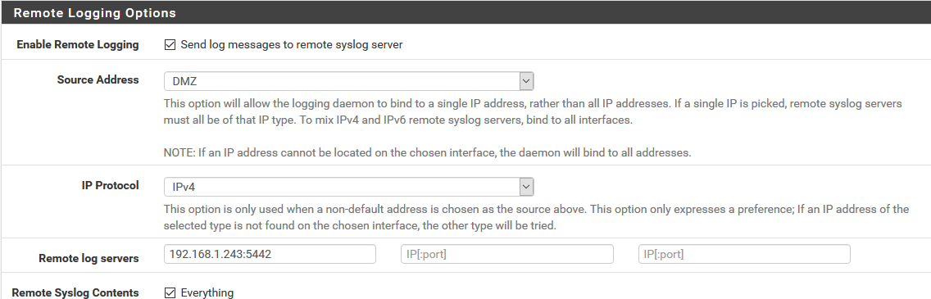Click the Remote log servers field label

point(89,258)
